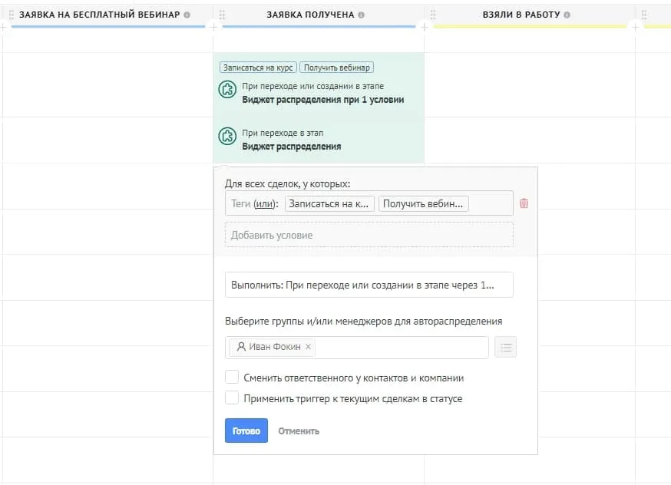Open managers list icon beside Иван Фокин field
671x485 pixels.
point(505,348)
